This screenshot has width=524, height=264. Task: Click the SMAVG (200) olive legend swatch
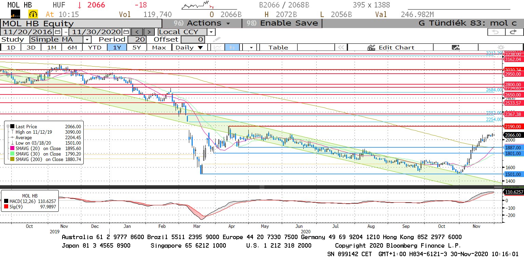point(13,159)
